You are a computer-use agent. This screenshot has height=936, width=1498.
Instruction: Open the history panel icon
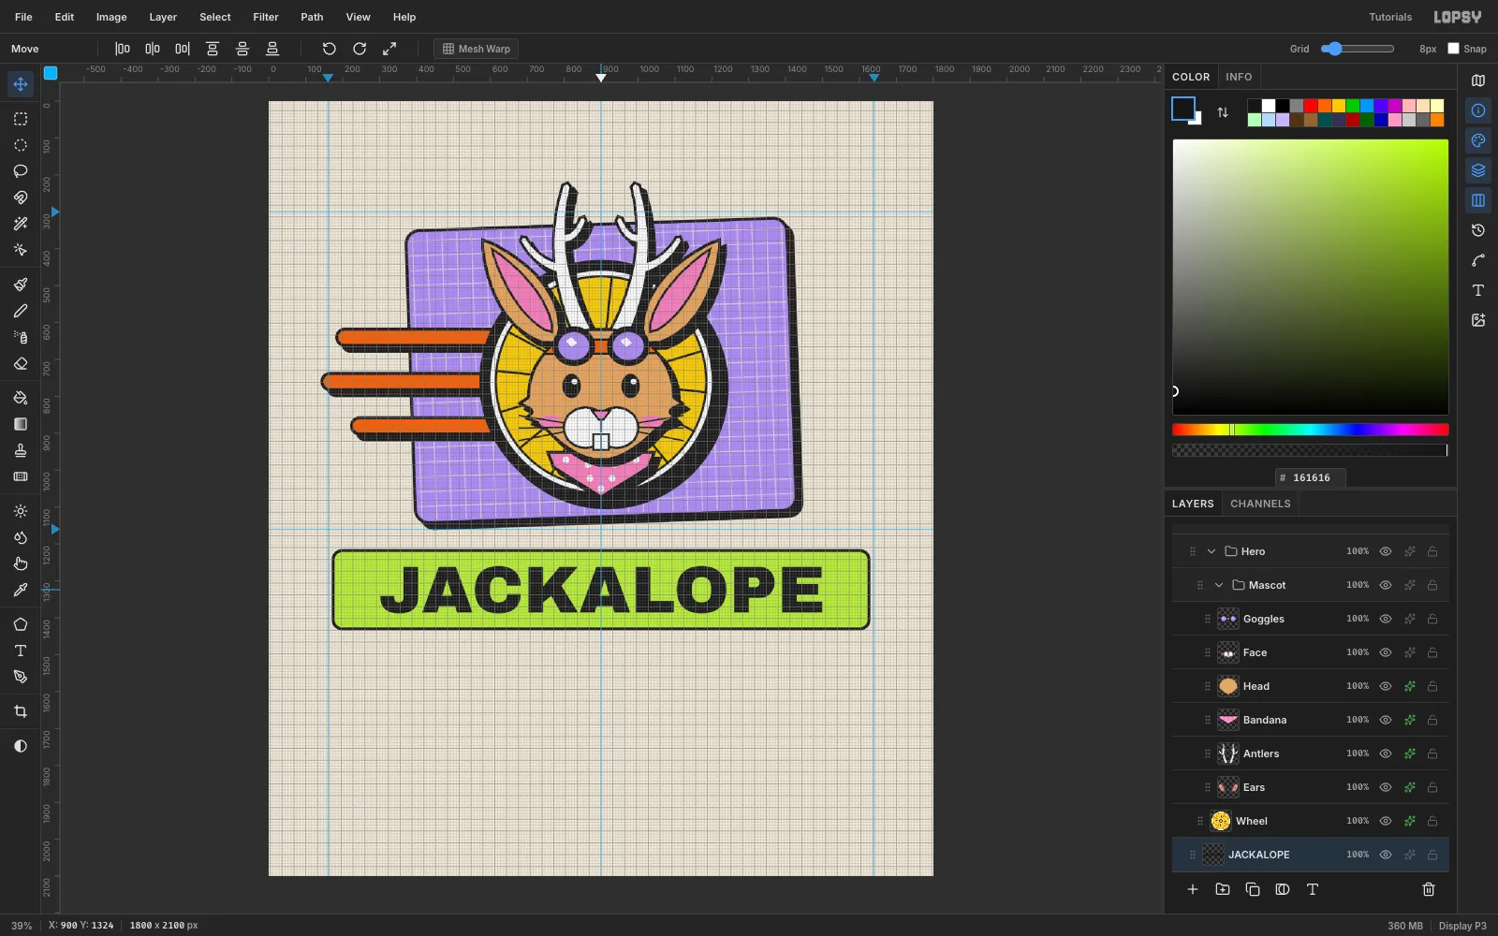(1478, 230)
